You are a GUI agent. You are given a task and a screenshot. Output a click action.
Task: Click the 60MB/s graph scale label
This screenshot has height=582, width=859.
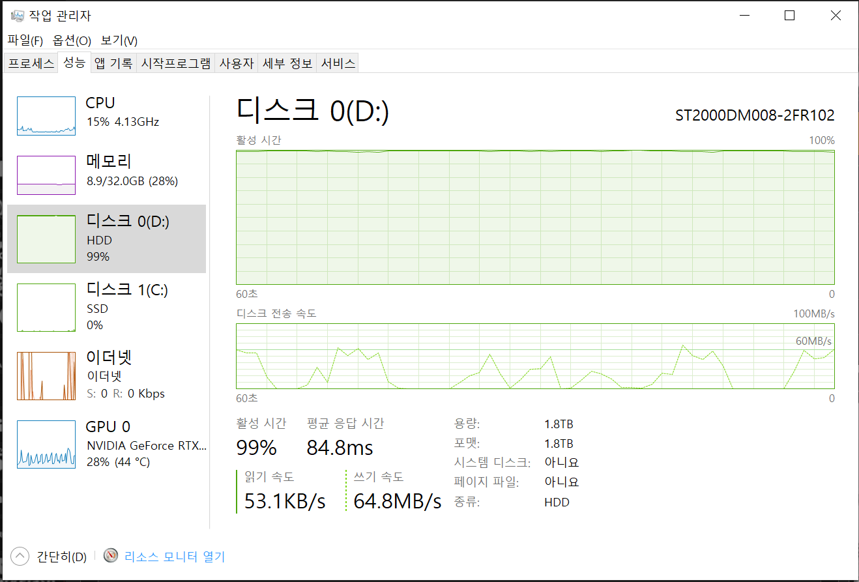point(813,341)
